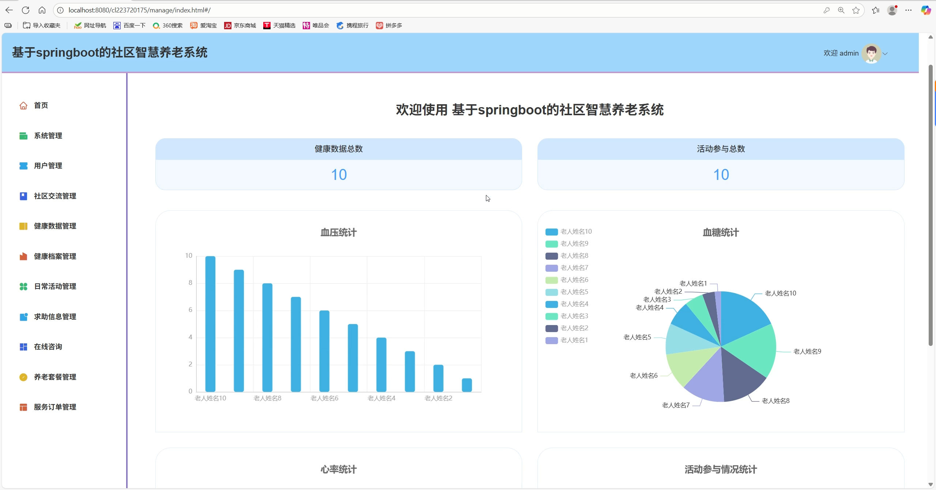The width and height of the screenshot is (936, 490).
Task: Click the green clover 日常活动管理 icon
Action: 23,287
